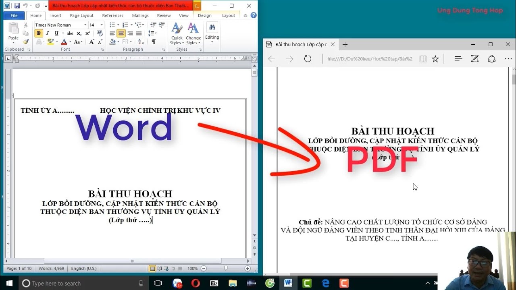
Task: Click the Sort A-Z icon
Action: pyautogui.click(x=141, y=42)
